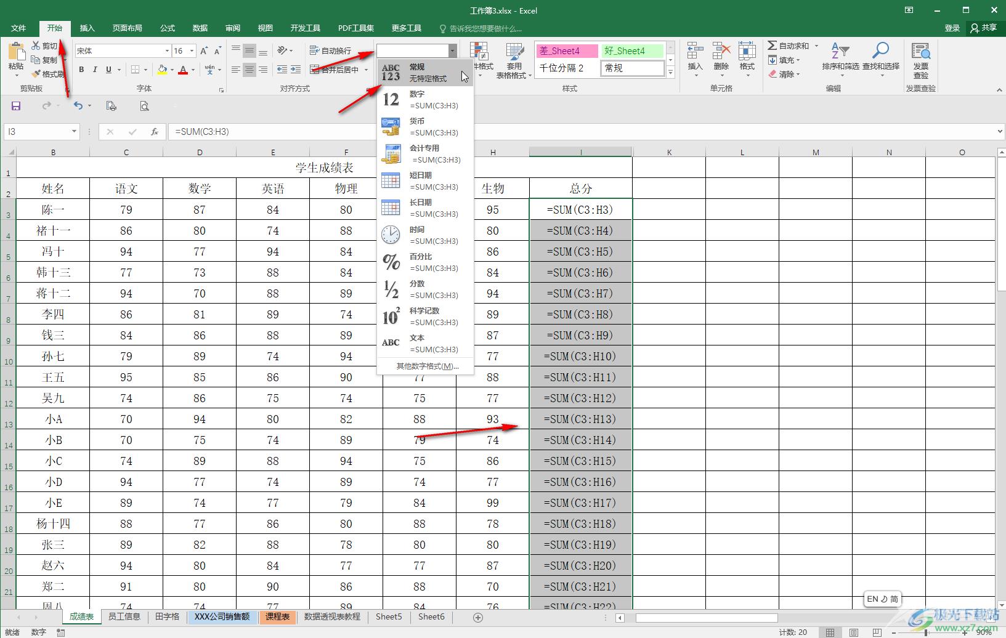Click the phonetic guide wén icon
Viewport: 1006px width, 638px height.
[x=210, y=70]
